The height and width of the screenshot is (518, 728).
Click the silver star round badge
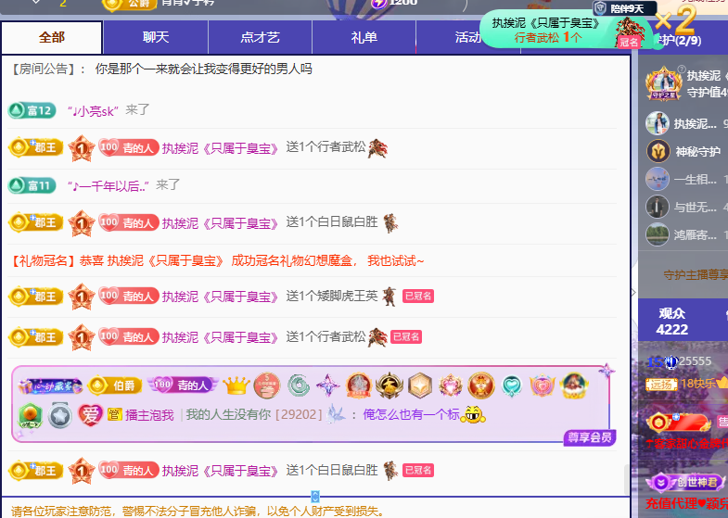click(x=60, y=415)
